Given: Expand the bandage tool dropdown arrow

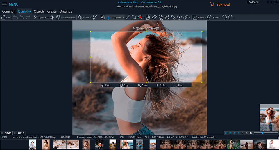Looking at the screenshot, I should pos(190,17).
